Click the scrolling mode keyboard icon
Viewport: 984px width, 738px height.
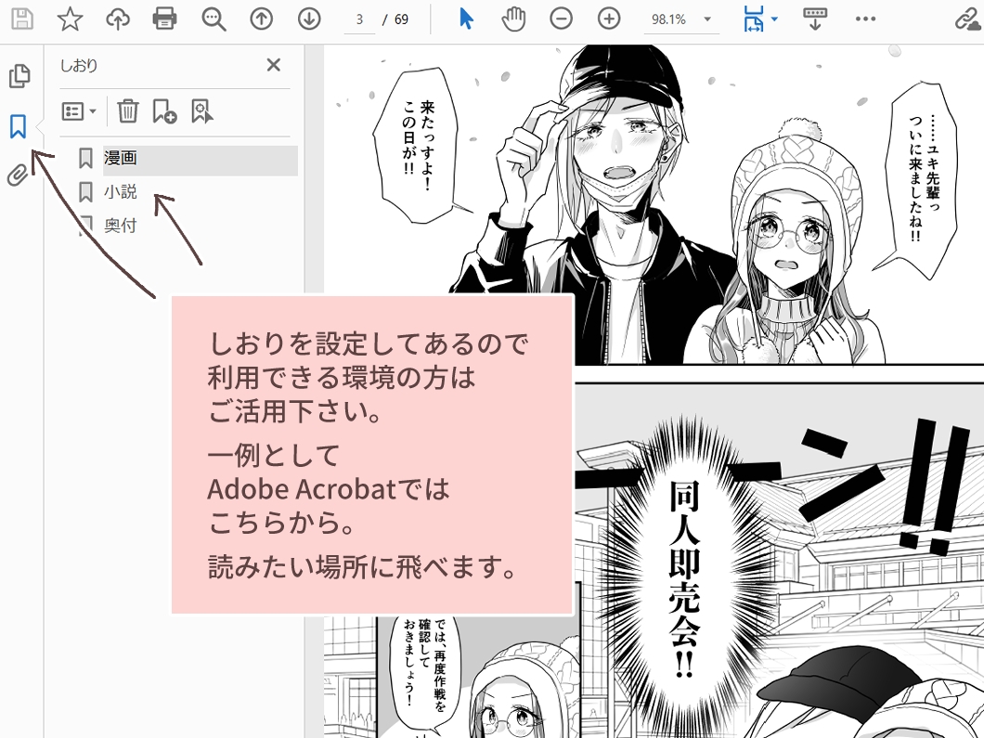(814, 19)
